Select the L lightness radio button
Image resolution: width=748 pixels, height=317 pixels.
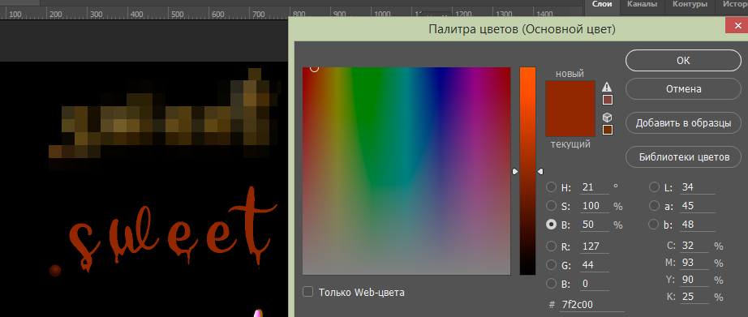654,187
